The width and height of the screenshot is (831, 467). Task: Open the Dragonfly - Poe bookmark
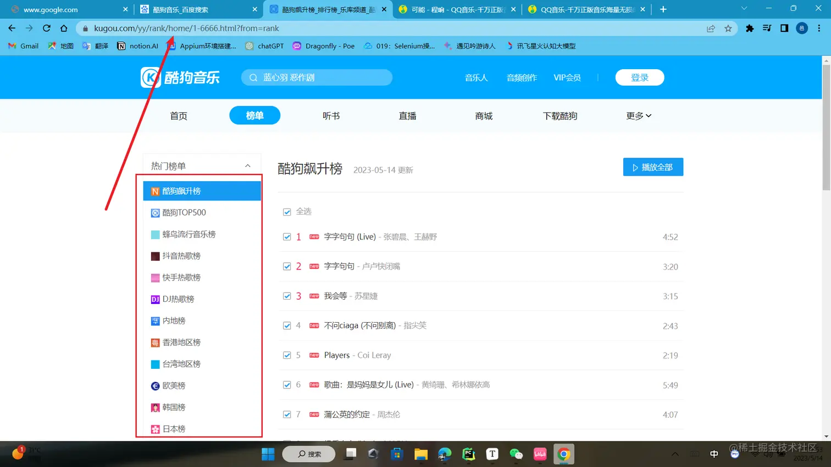(324, 46)
